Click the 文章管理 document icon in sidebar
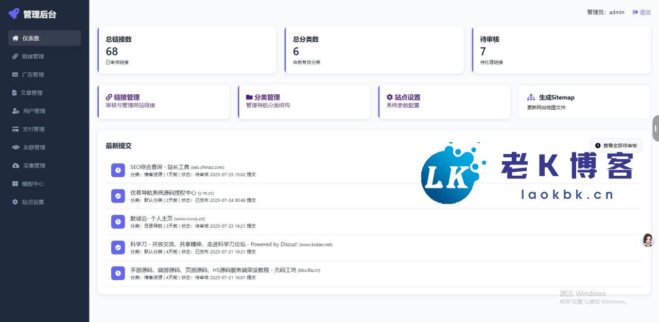This screenshot has width=659, height=322. tap(15, 93)
